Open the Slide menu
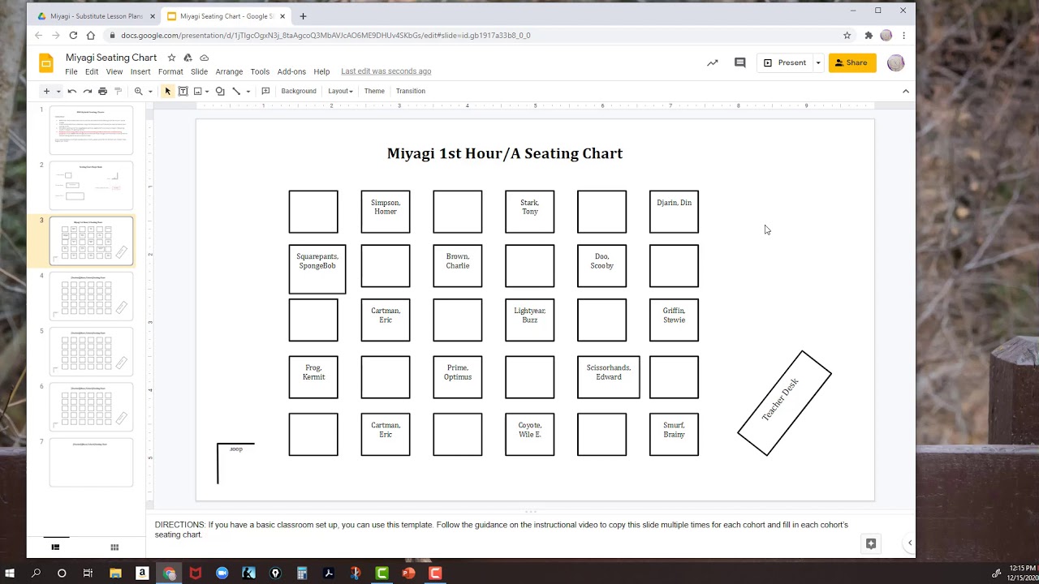 pos(200,71)
